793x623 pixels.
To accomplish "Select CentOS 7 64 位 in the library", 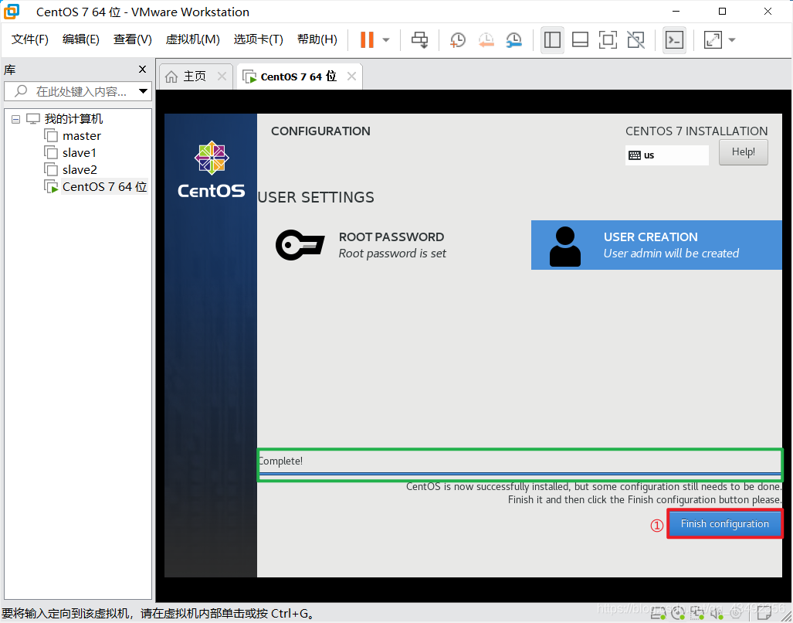I will click(x=105, y=187).
